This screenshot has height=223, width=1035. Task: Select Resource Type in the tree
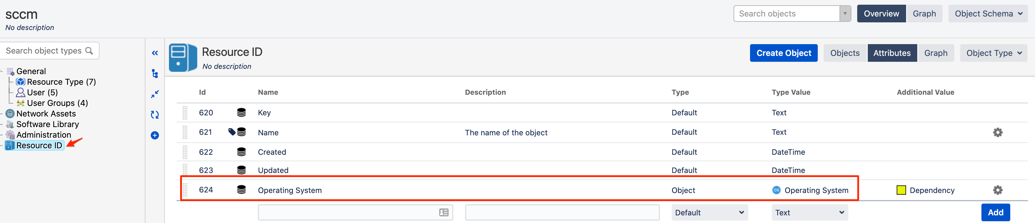click(61, 82)
